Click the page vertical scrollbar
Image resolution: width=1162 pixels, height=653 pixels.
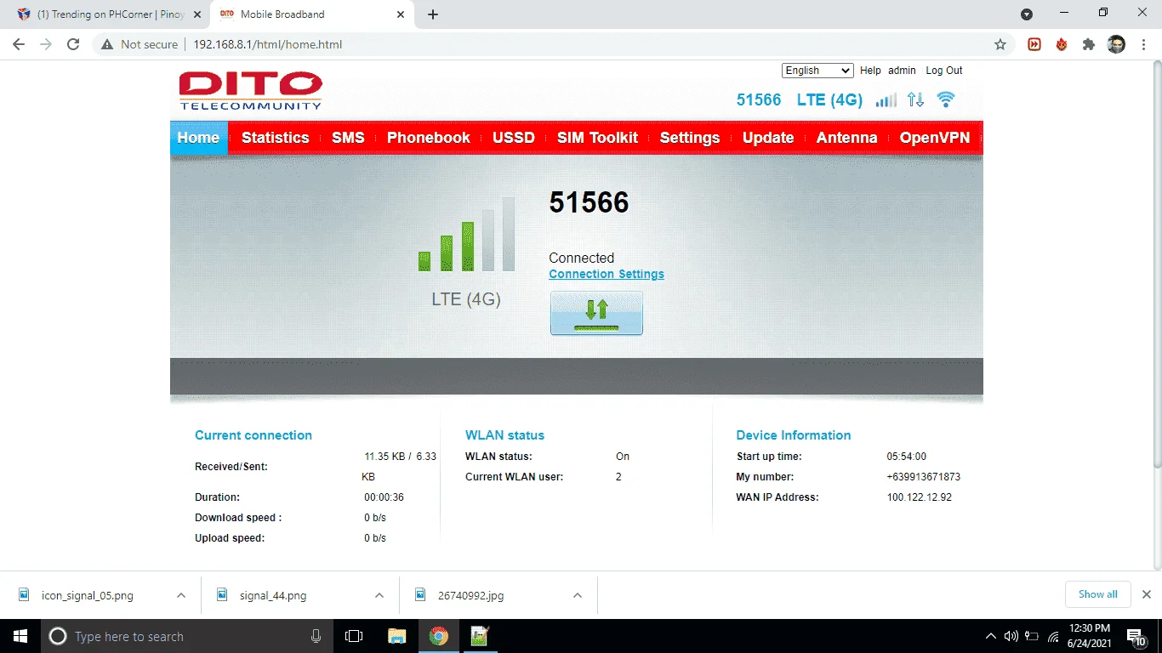tap(1156, 264)
